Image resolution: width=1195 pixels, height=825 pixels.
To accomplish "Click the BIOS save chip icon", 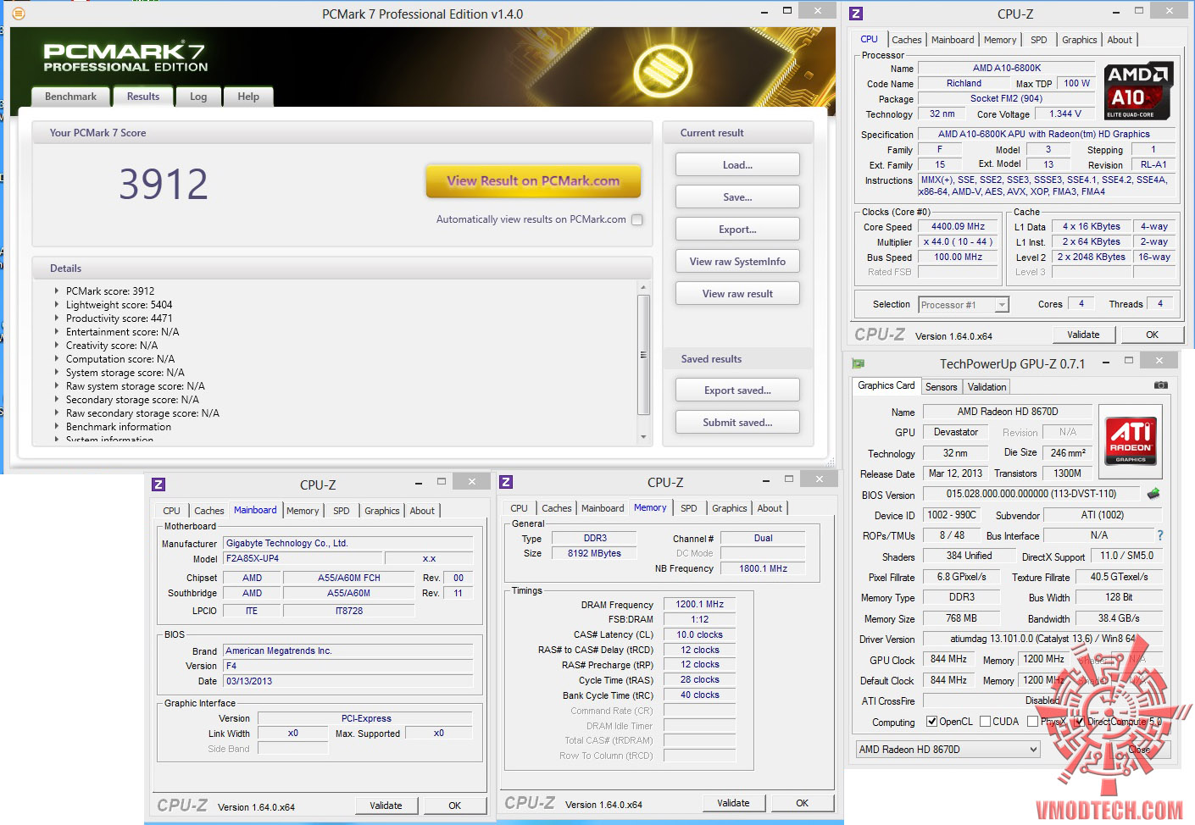I will (x=1153, y=494).
